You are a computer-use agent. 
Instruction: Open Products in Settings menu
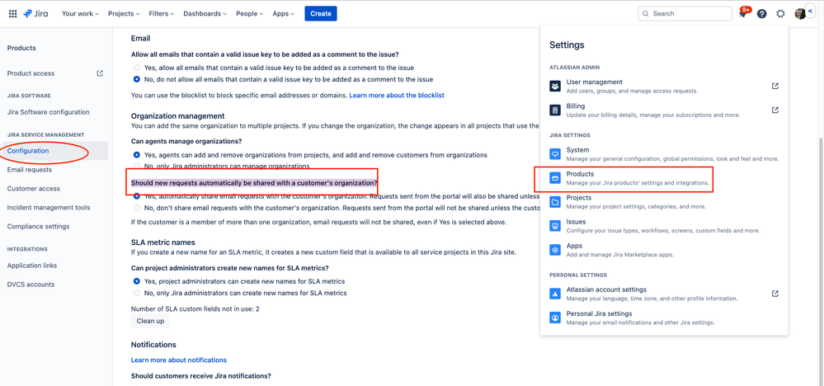coord(664,178)
